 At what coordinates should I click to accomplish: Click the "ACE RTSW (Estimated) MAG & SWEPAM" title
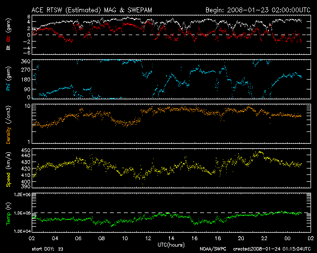92,10
